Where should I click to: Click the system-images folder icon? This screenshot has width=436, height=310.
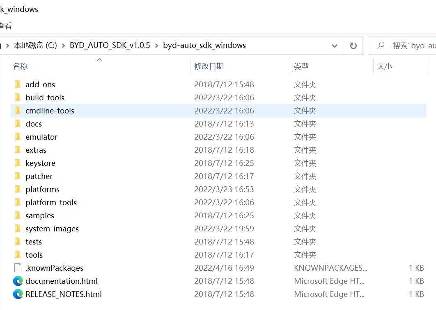18,229
